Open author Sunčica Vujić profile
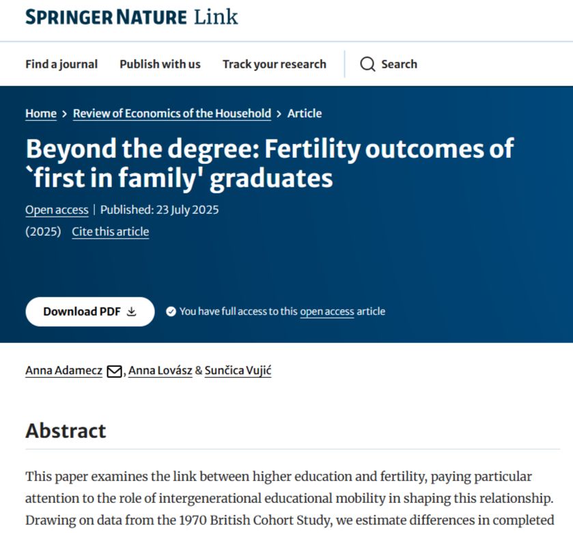This screenshot has width=573, height=533. click(x=238, y=370)
